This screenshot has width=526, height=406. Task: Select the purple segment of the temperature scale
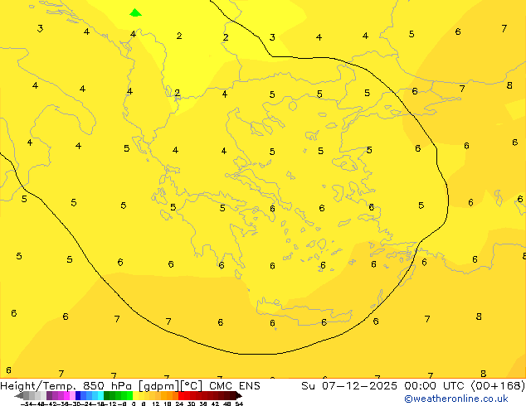pos(58,396)
